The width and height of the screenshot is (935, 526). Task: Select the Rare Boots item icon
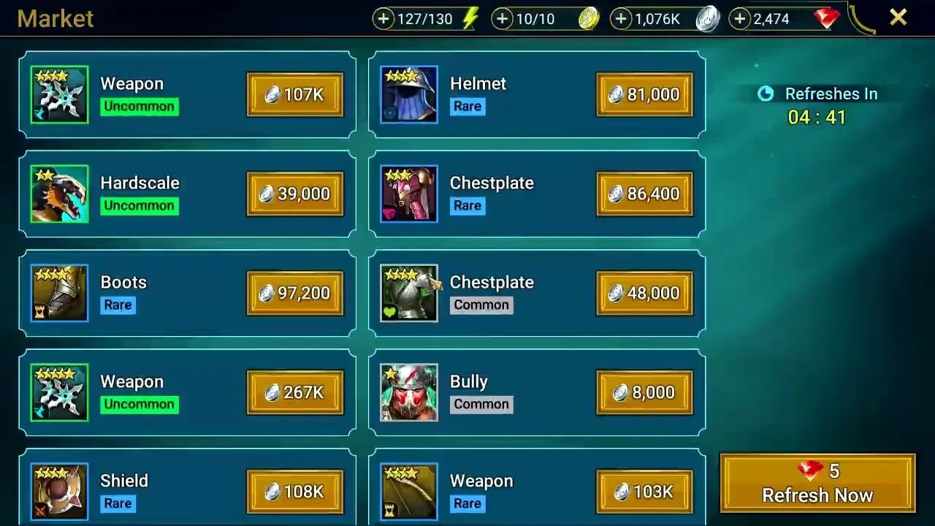coord(59,293)
